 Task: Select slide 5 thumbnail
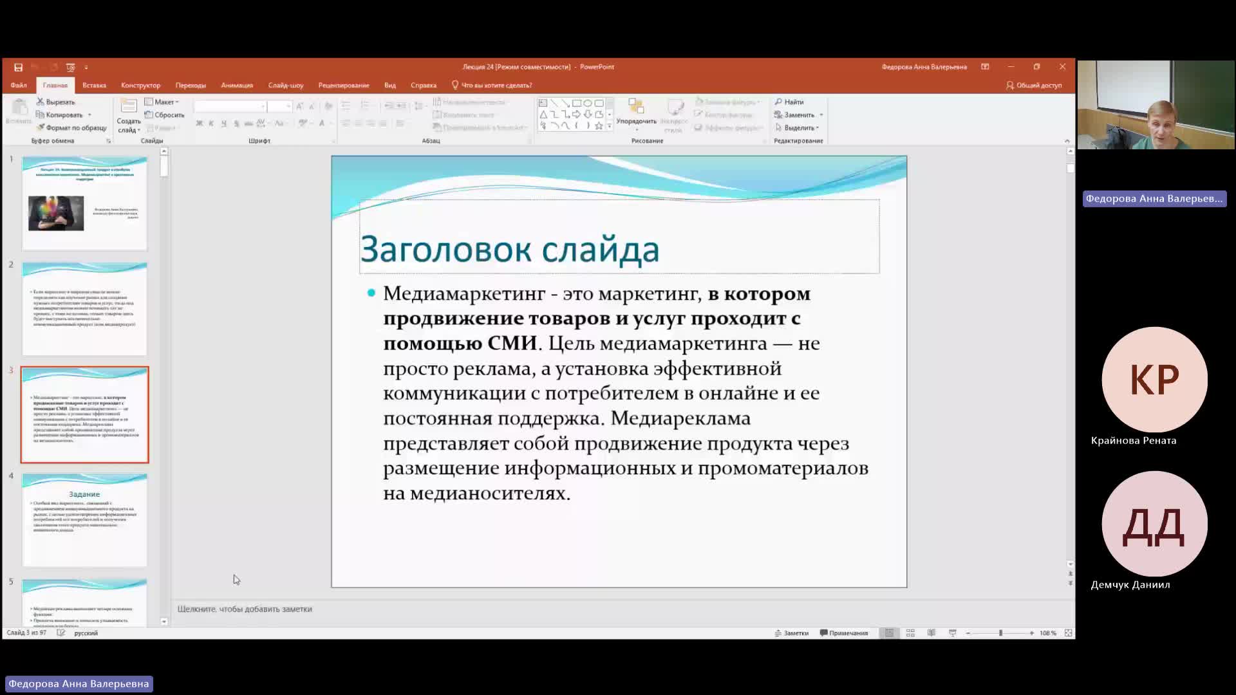(x=84, y=603)
